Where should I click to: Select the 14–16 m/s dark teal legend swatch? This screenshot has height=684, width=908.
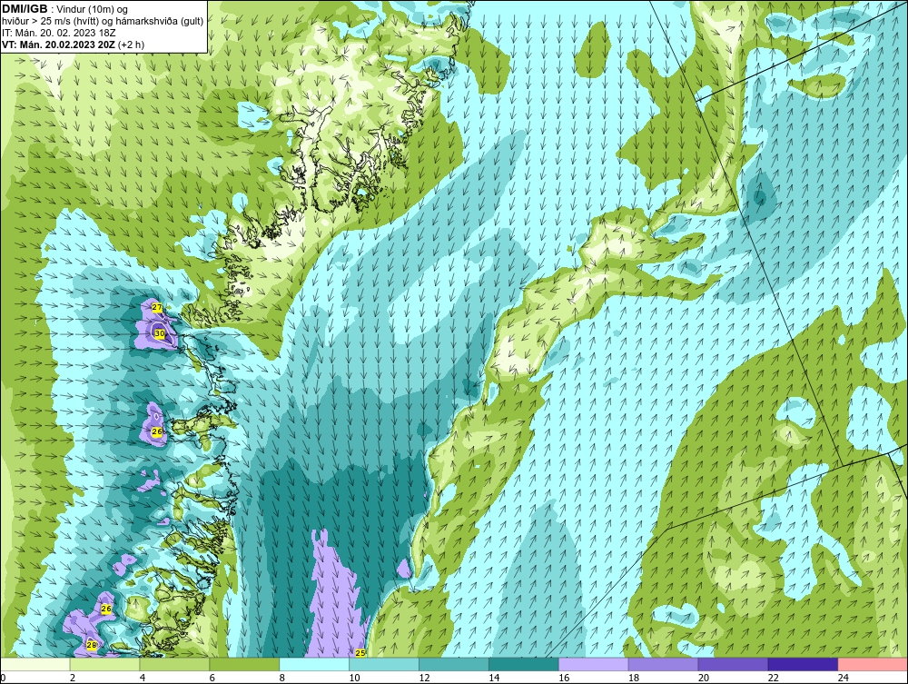524,664
